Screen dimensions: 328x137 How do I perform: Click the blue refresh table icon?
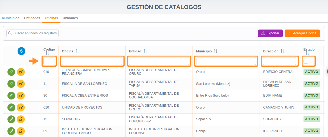tap(21, 51)
